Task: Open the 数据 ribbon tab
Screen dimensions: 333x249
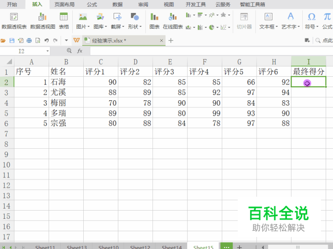Action: click(x=117, y=4)
